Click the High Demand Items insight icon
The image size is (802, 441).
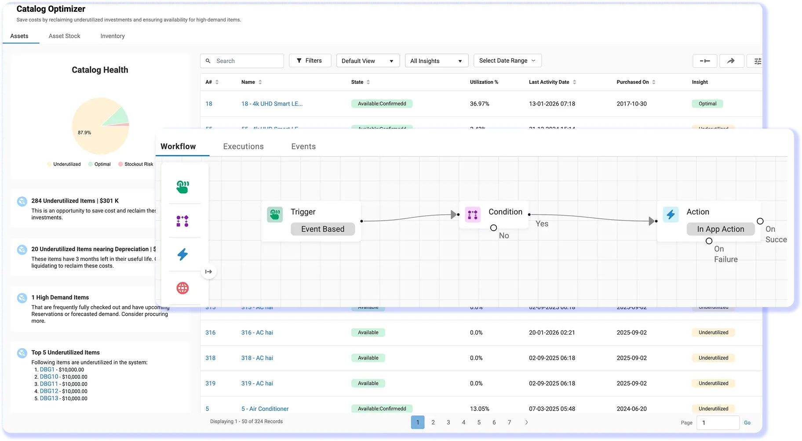point(22,298)
